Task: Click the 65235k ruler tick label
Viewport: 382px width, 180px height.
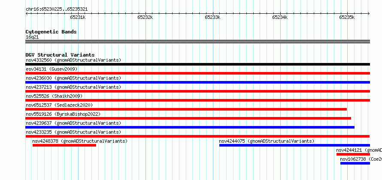Action: [x=347, y=17]
